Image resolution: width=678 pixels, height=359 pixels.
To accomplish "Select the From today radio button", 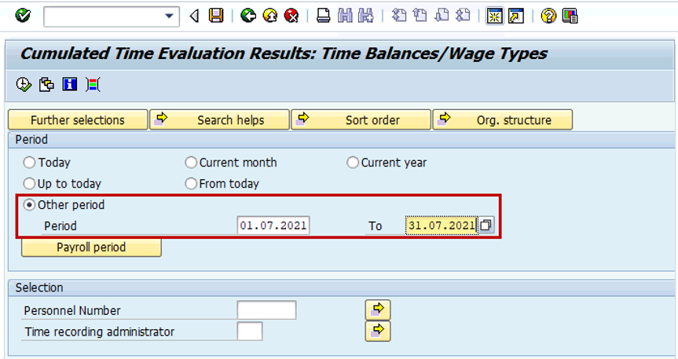I will point(191,184).
